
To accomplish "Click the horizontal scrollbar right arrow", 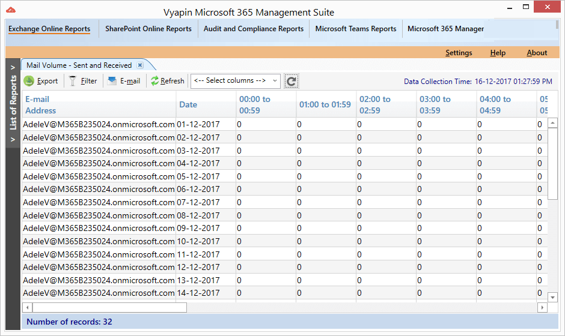I will tap(542, 308).
